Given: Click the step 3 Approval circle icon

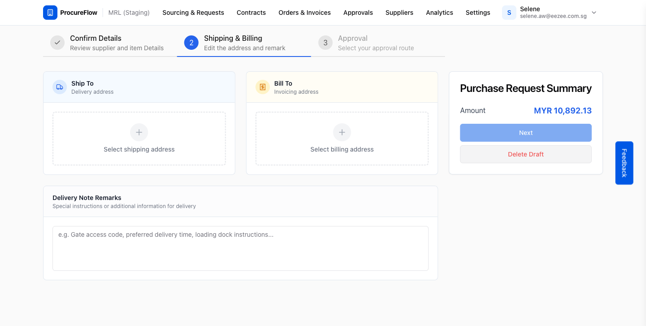Looking at the screenshot, I should point(325,43).
